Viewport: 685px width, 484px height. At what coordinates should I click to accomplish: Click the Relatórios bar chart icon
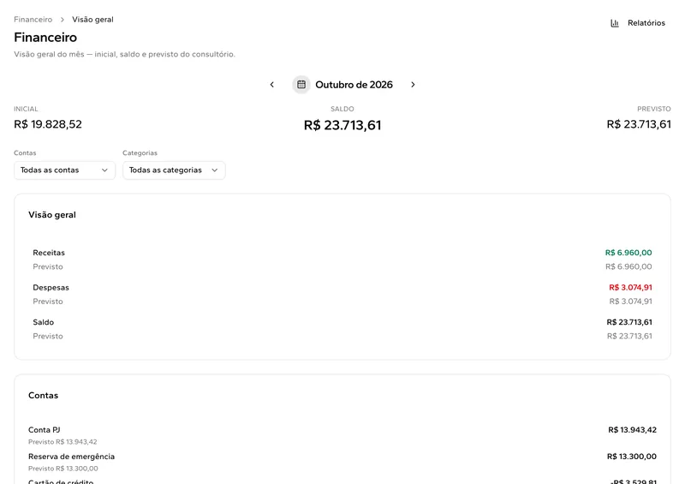[615, 23]
